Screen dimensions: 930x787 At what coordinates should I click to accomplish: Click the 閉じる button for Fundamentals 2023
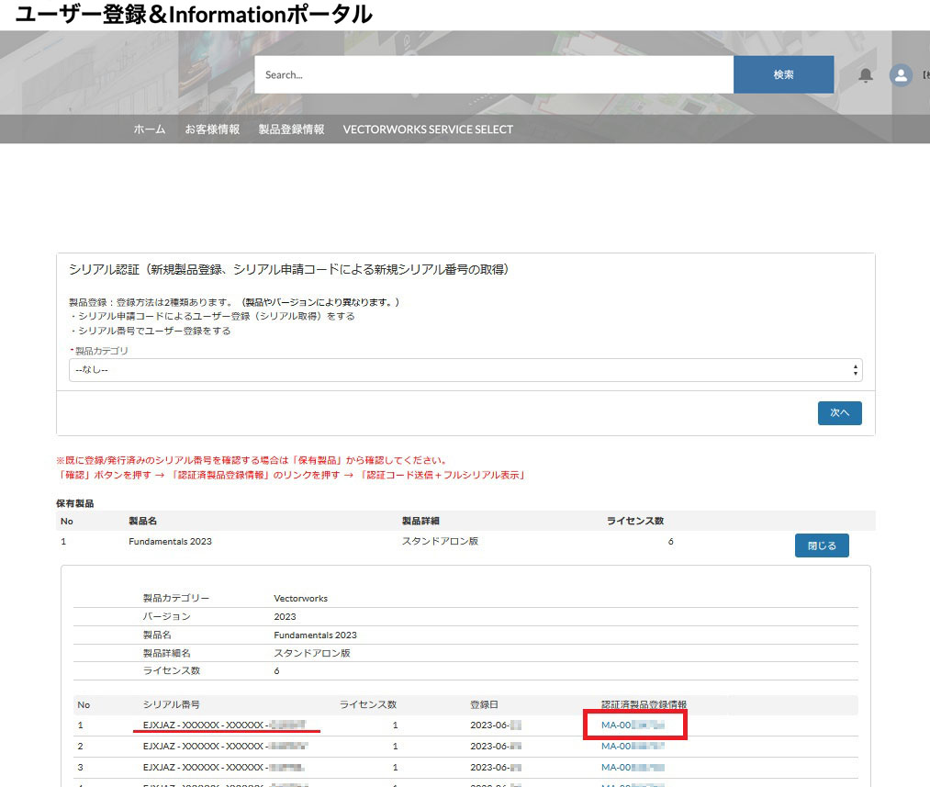[x=822, y=545]
